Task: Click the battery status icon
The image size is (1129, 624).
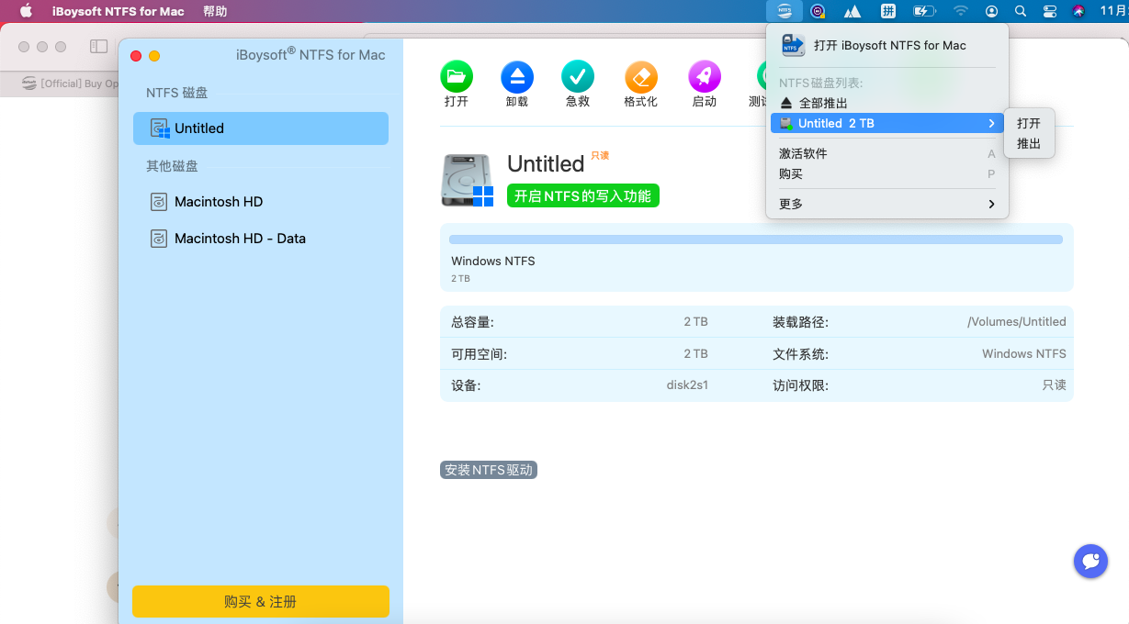Action: (923, 11)
